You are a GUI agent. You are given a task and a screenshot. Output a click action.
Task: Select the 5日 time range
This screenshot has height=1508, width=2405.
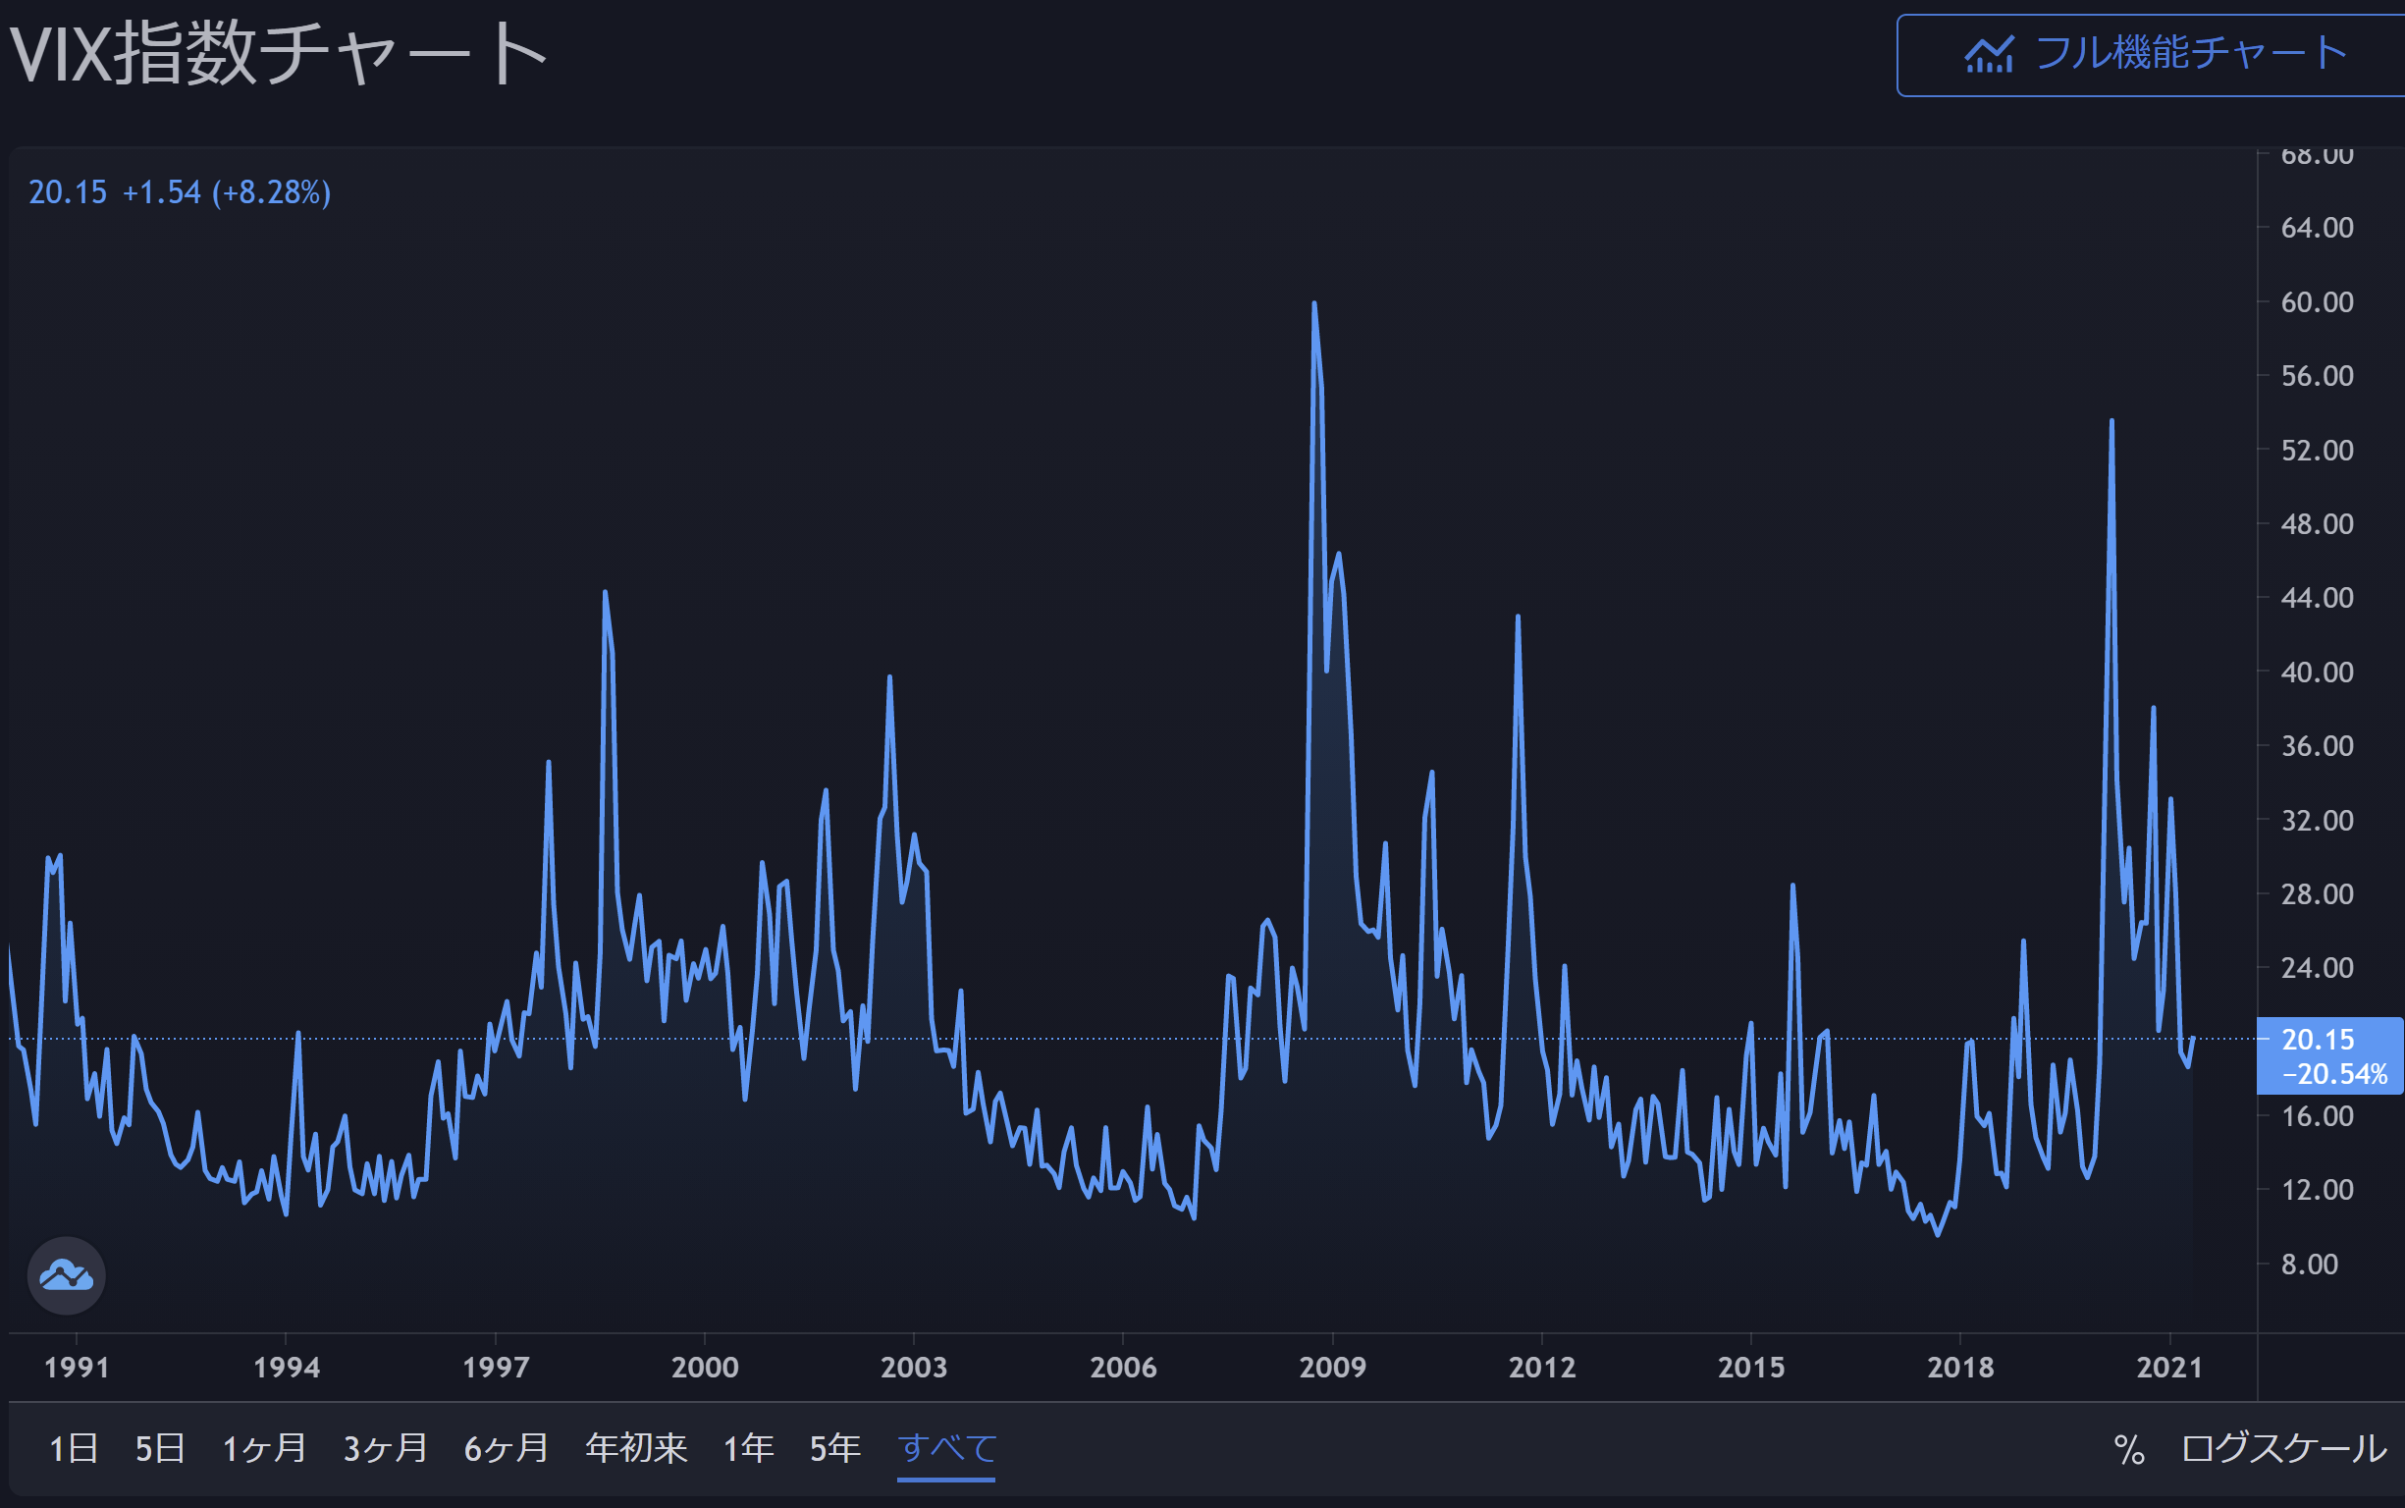point(160,1448)
